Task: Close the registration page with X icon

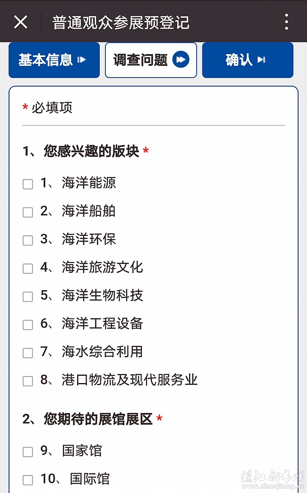Action: click(x=21, y=22)
